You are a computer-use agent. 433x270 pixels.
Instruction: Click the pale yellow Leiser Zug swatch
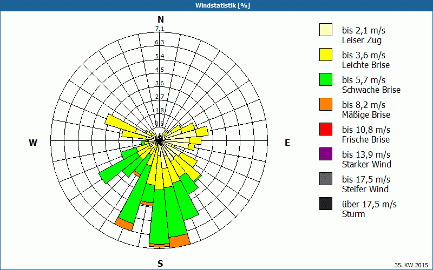coord(326,30)
